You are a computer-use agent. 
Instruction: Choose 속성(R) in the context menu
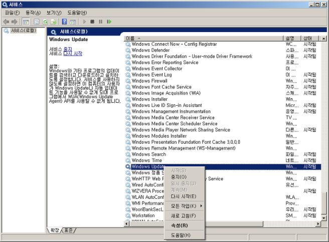point(185,225)
